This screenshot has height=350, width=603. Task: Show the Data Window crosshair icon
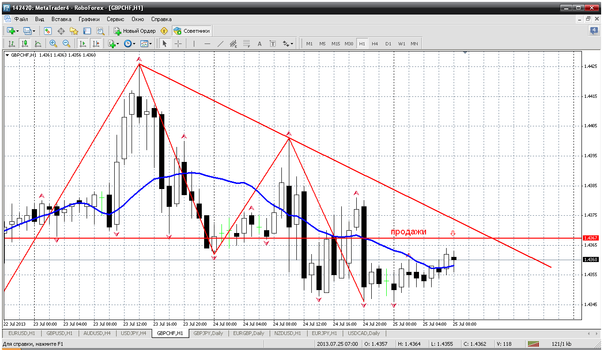click(x=61, y=31)
